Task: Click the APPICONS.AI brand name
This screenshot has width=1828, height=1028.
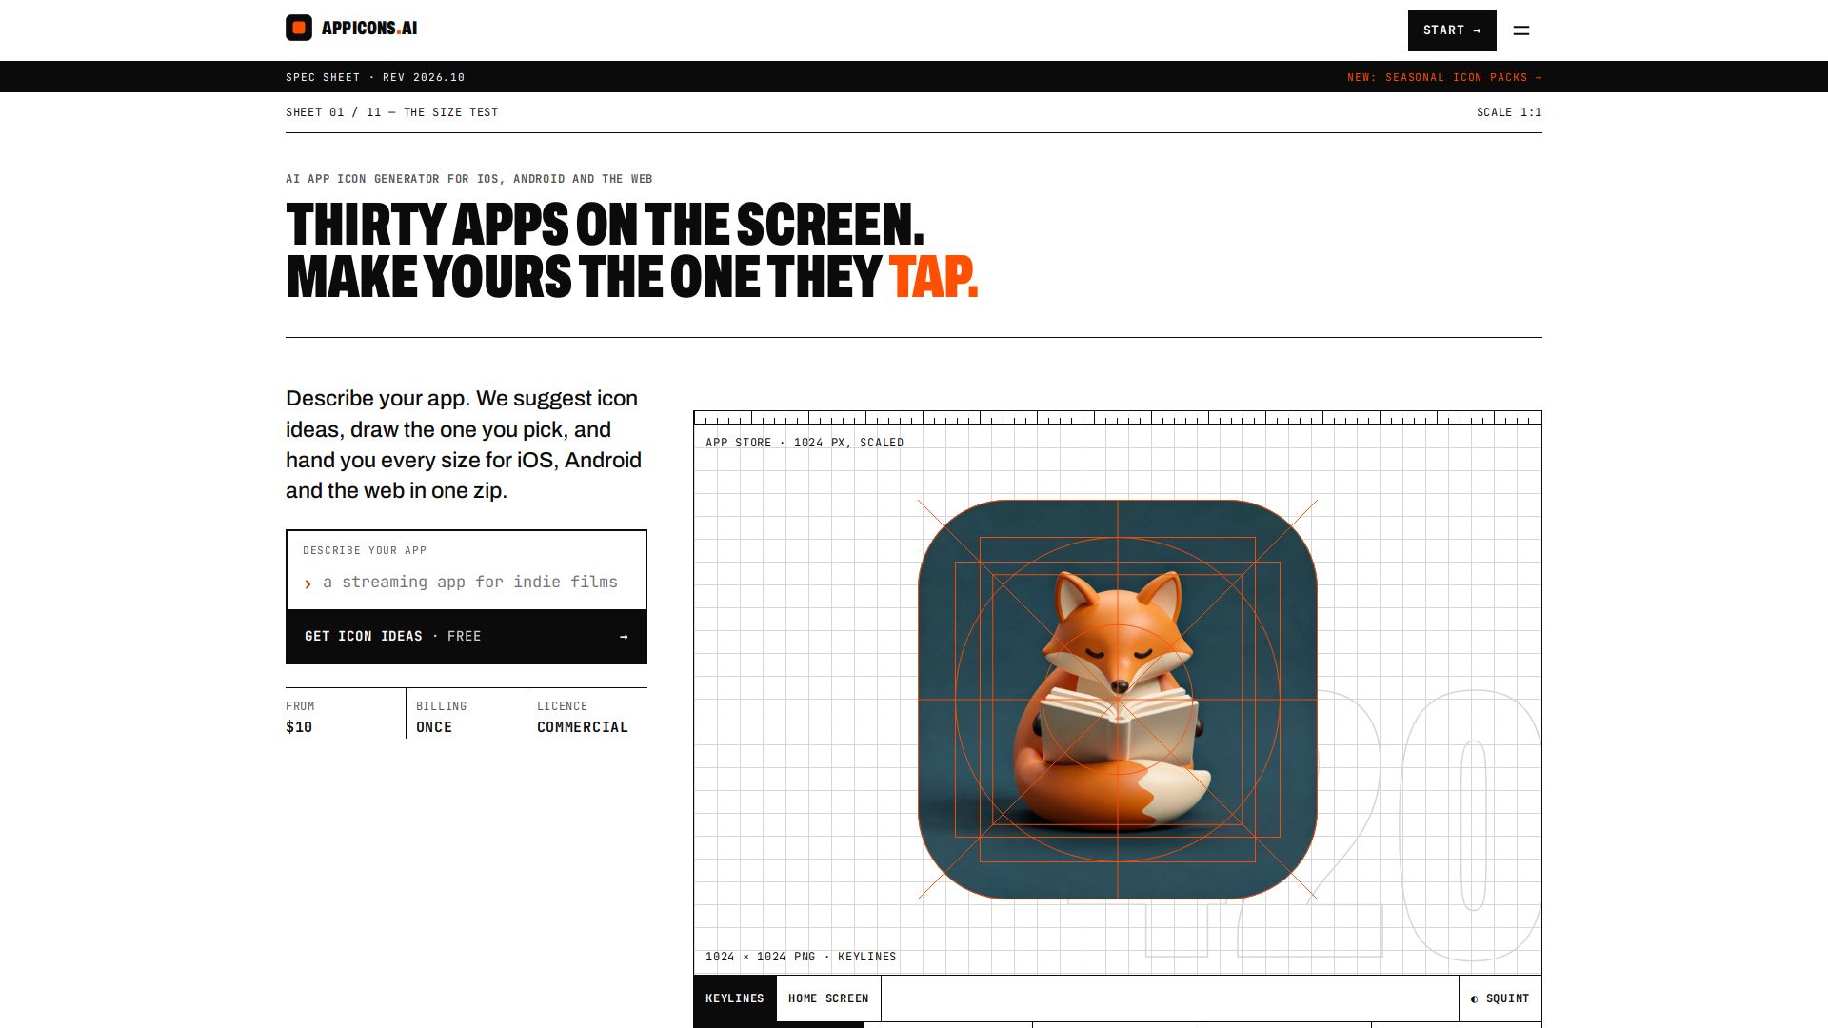Action: coord(369,29)
